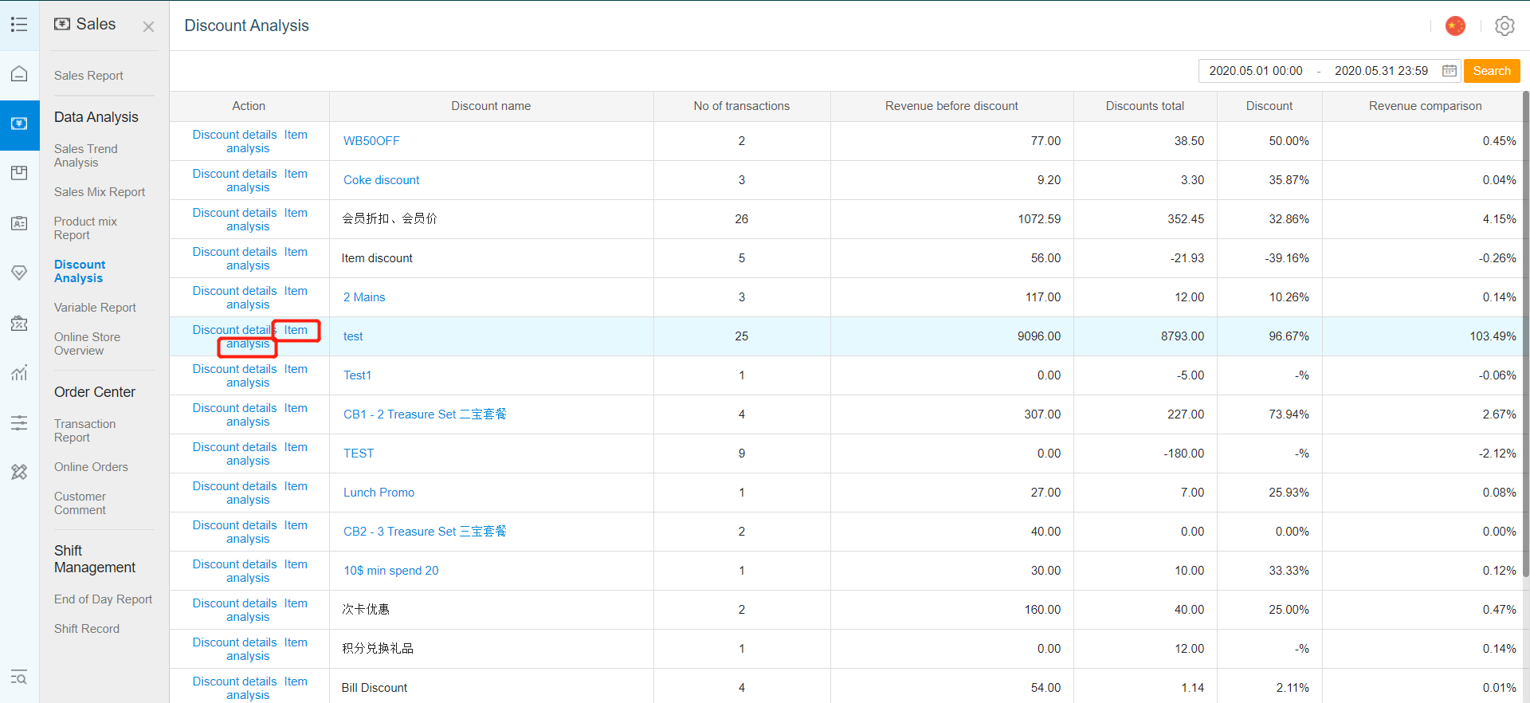
Task: Open the Coke discount link
Action: 381,180
